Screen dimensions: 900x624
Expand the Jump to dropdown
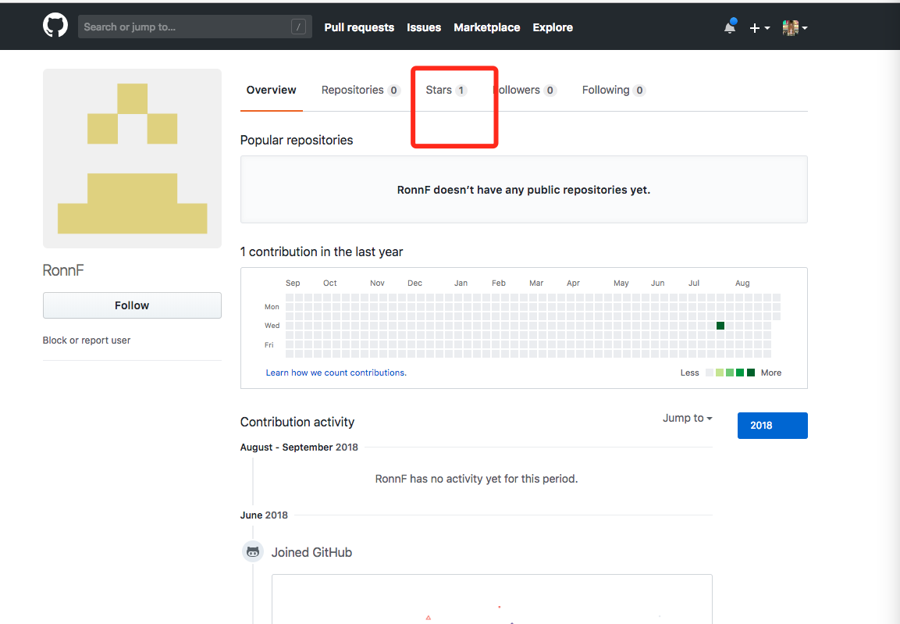[x=687, y=418]
